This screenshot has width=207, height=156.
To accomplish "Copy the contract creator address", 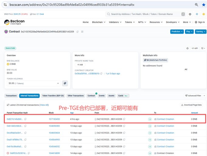I will 101,73.
